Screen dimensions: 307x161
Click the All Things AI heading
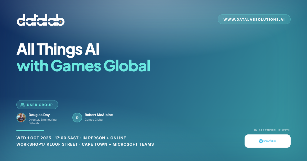(58, 49)
